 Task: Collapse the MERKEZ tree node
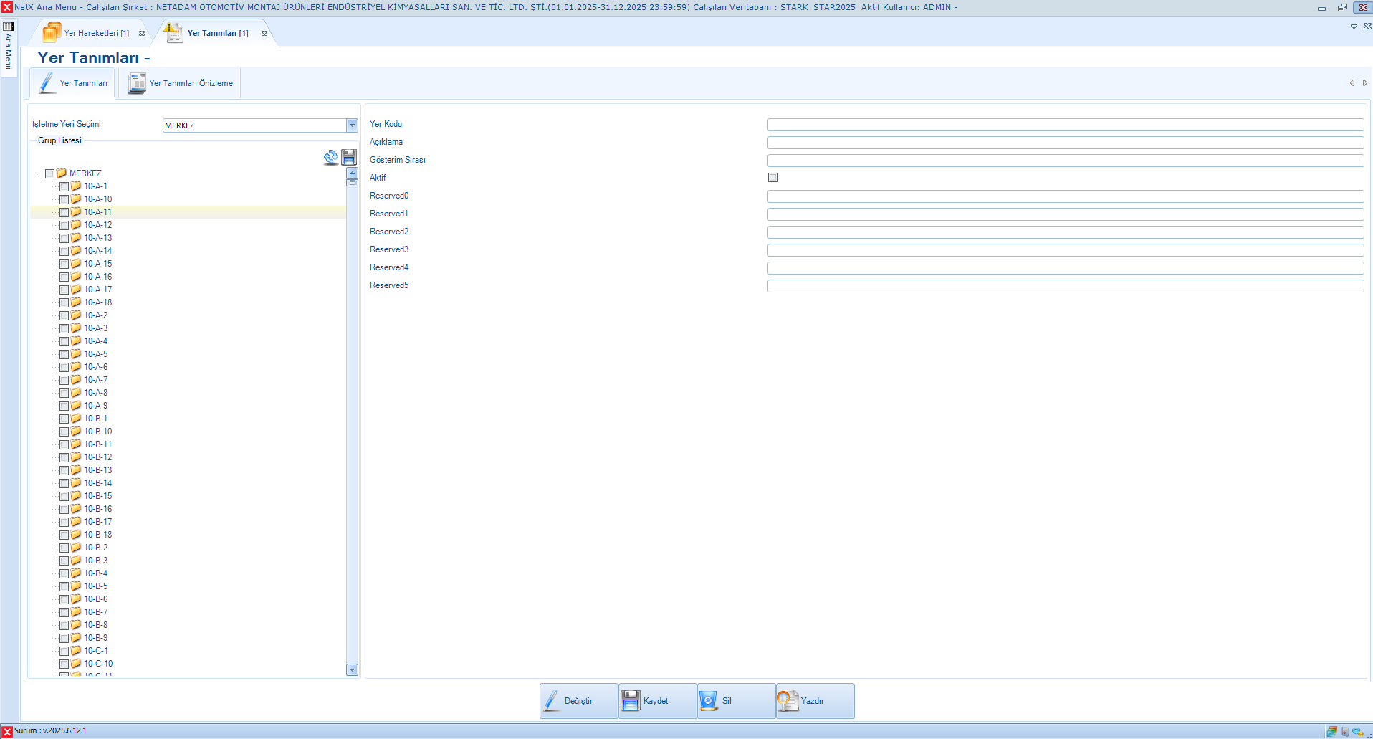37,173
